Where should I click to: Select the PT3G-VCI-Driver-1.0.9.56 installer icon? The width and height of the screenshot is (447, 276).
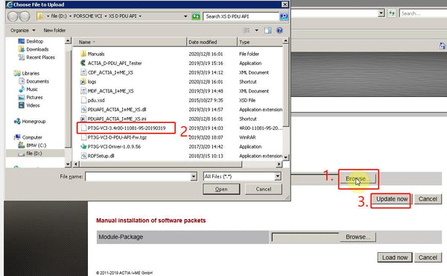coord(83,146)
